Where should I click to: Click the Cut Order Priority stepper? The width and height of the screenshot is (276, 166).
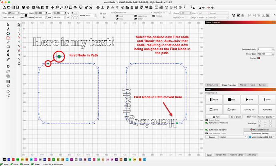point(273,49)
